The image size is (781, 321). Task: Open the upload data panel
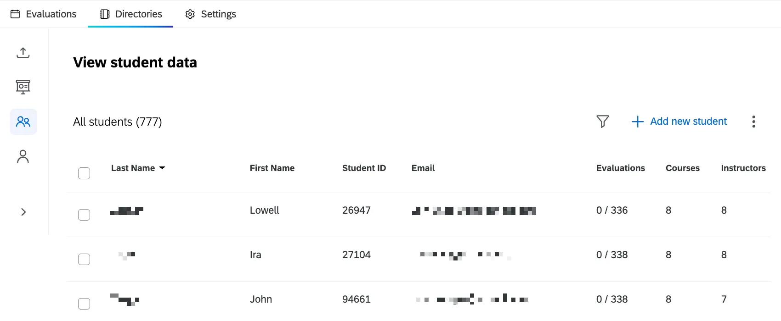tap(23, 53)
